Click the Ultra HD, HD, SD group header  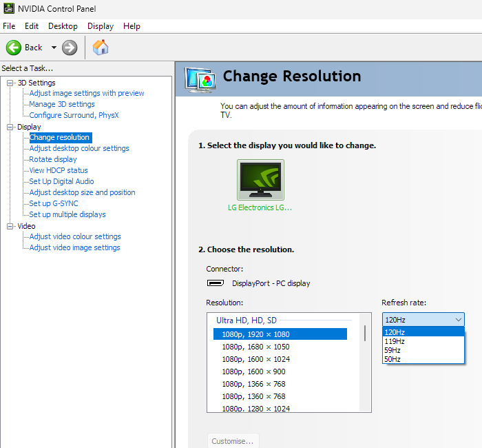247,320
